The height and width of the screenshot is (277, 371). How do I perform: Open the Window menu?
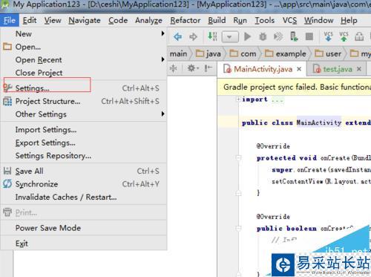pyautogui.click(x=319, y=20)
